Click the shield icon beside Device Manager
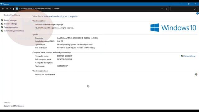199x112 pixels. pos(2,20)
